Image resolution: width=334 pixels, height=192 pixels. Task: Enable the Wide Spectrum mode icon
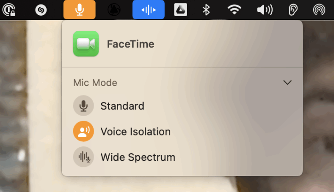[83, 157]
